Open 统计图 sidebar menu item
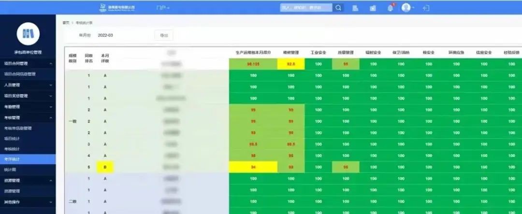Image resolution: width=522 pixels, height=214 pixels. [x=10, y=170]
